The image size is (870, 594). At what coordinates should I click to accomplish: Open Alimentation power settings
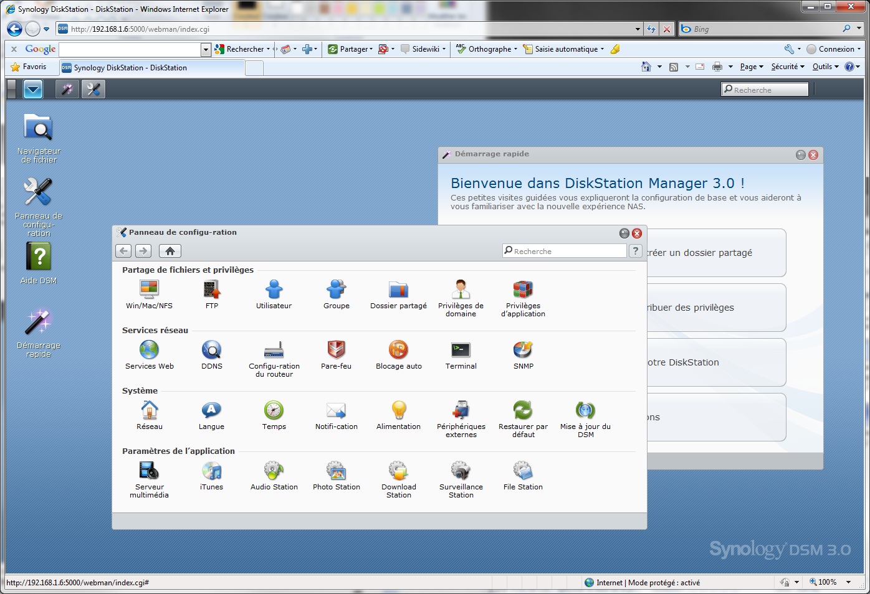(x=399, y=415)
